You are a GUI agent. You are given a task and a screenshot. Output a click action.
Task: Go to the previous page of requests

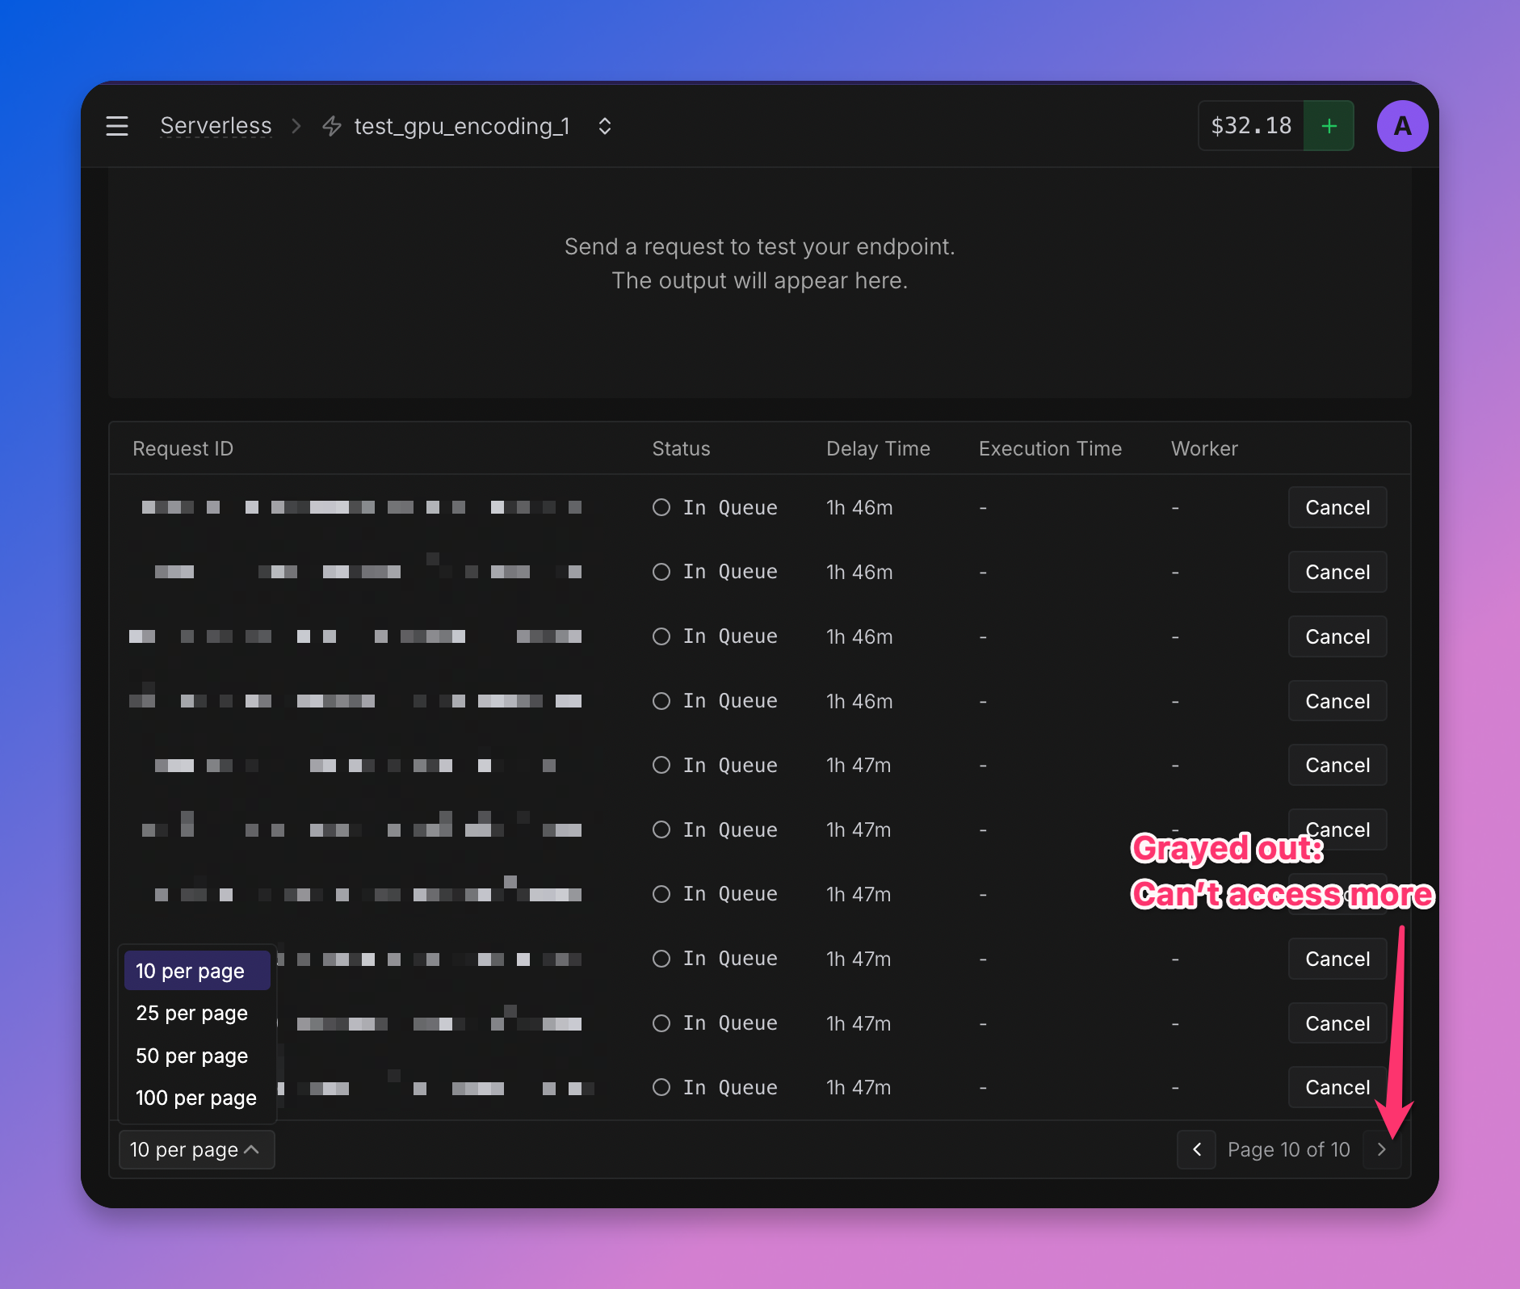pyautogui.click(x=1197, y=1149)
